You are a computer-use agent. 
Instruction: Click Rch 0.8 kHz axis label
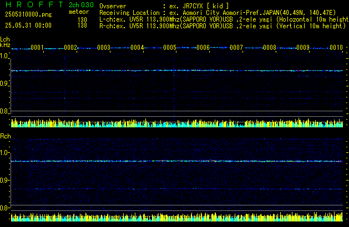4,208
